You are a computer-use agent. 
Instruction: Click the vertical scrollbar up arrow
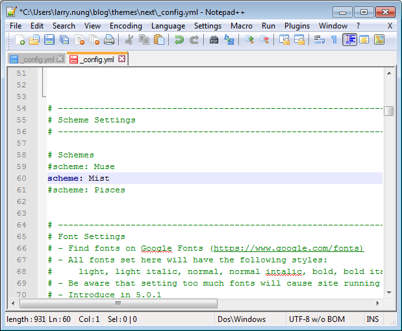389,73
